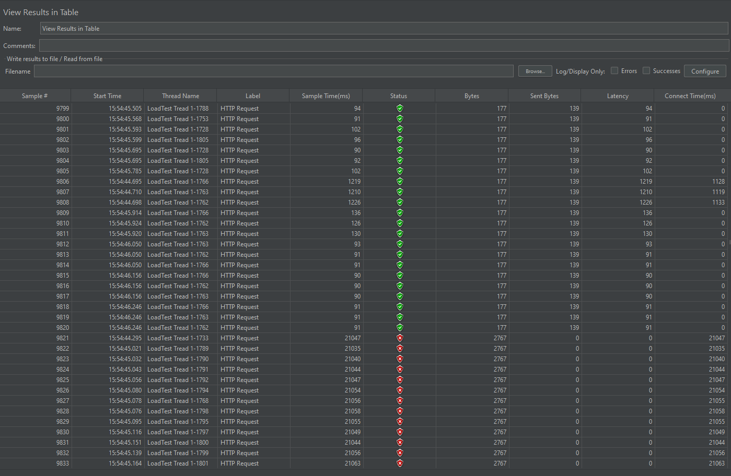The height and width of the screenshot is (476, 731).
Task: Click into the Filename input field
Action: click(x=273, y=72)
